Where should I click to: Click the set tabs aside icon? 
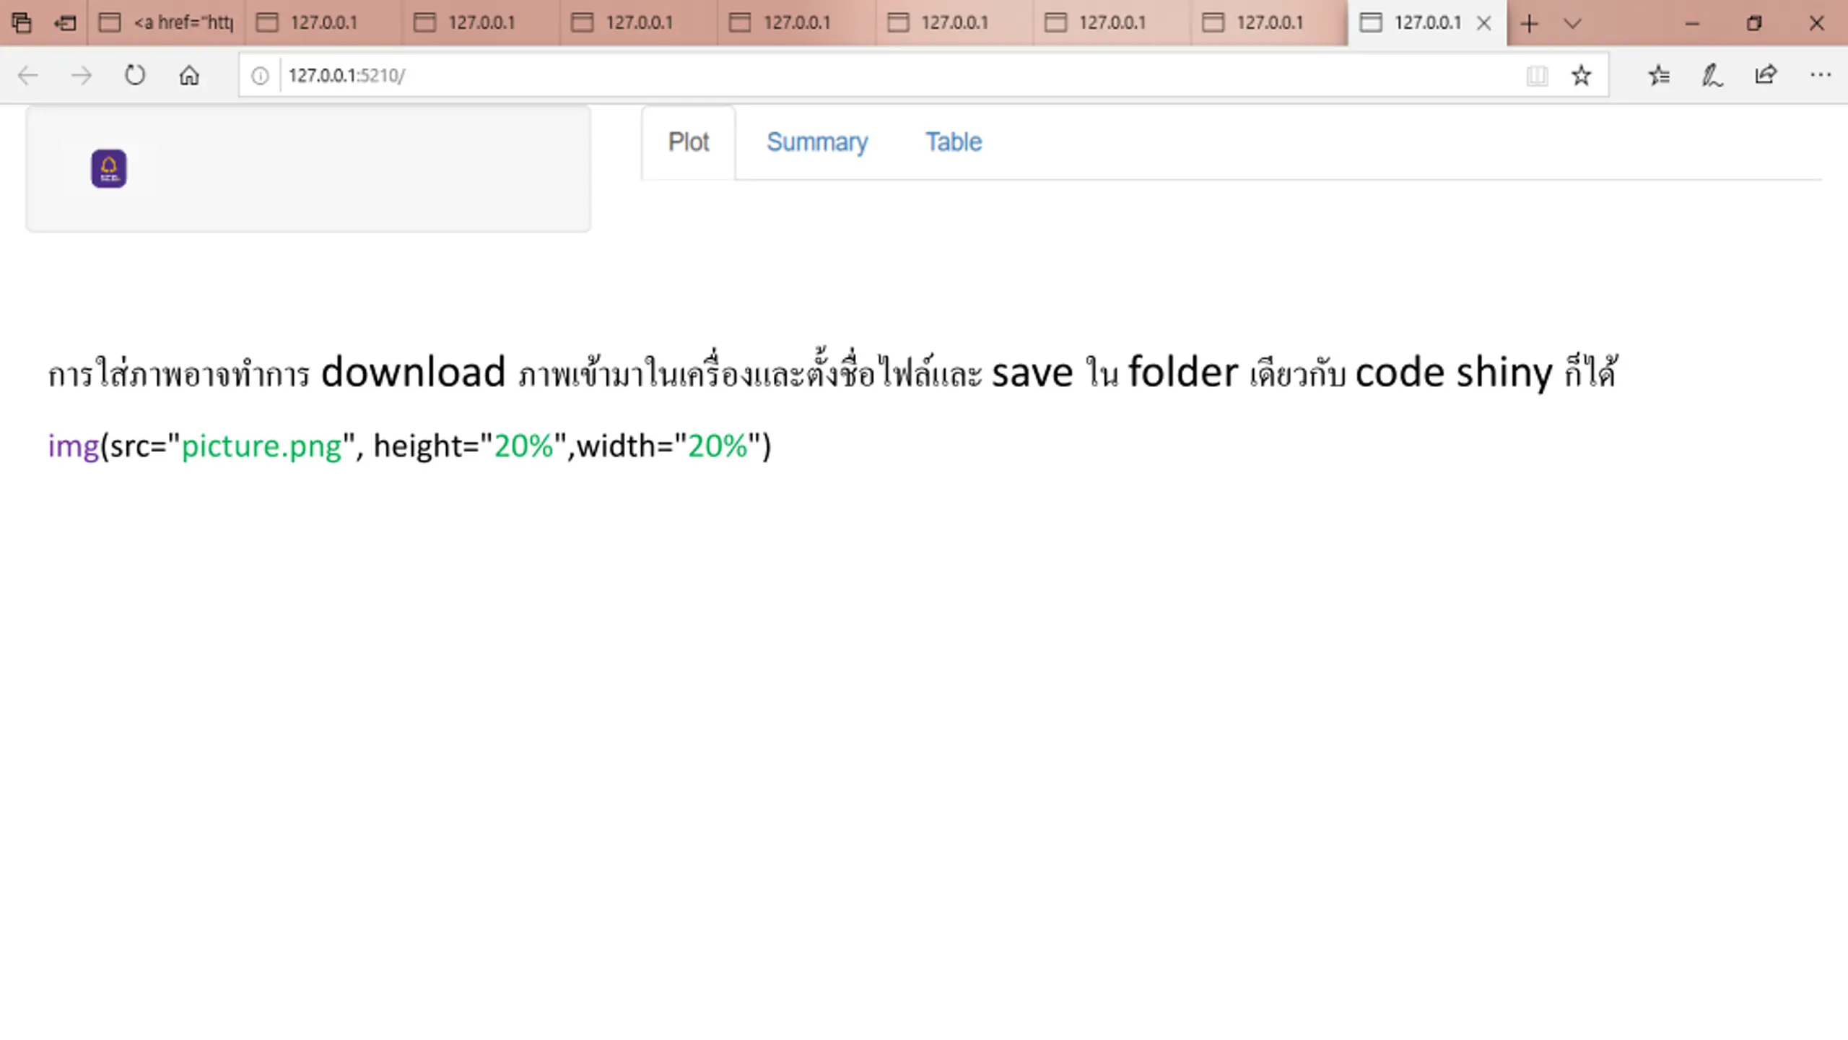(65, 23)
